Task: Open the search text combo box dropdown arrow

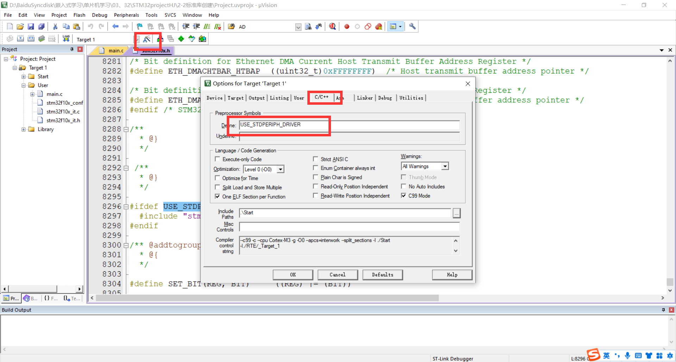Action: click(298, 27)
